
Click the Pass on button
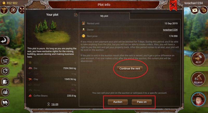tap(142, 102)
